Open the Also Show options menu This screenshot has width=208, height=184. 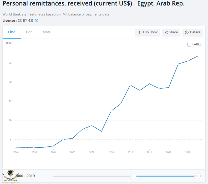pyautogui.click(x=148, y=32)
